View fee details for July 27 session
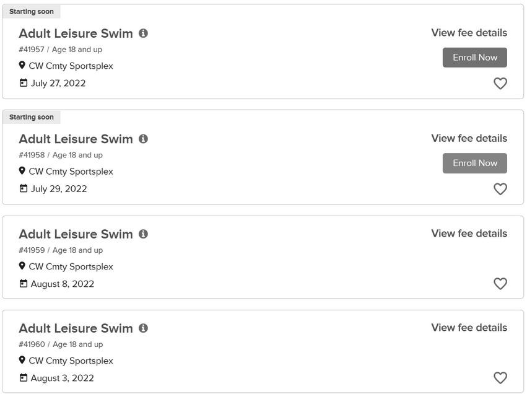Viewport: 527px width, 394px height. click(469, 33)
